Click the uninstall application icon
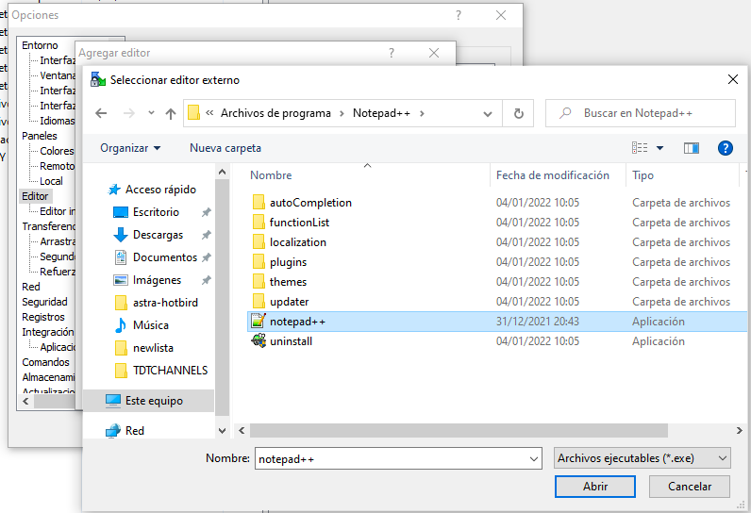The width and height of the screenshot is (751, 513). click(259, 341)
